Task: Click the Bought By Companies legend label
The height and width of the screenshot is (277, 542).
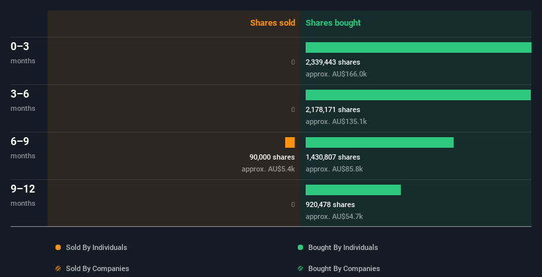Action: tap(344, 268)
